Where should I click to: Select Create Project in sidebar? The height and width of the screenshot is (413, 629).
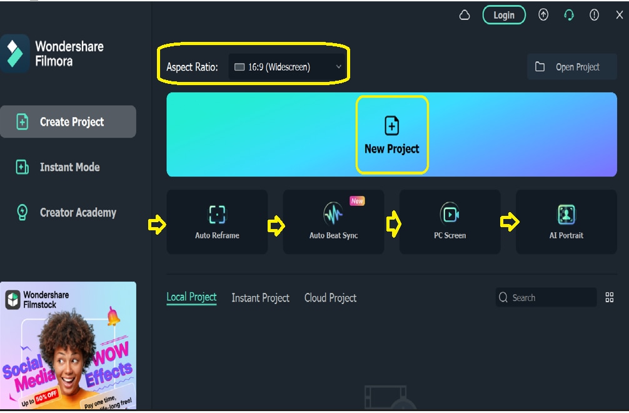tap(68, 121)
